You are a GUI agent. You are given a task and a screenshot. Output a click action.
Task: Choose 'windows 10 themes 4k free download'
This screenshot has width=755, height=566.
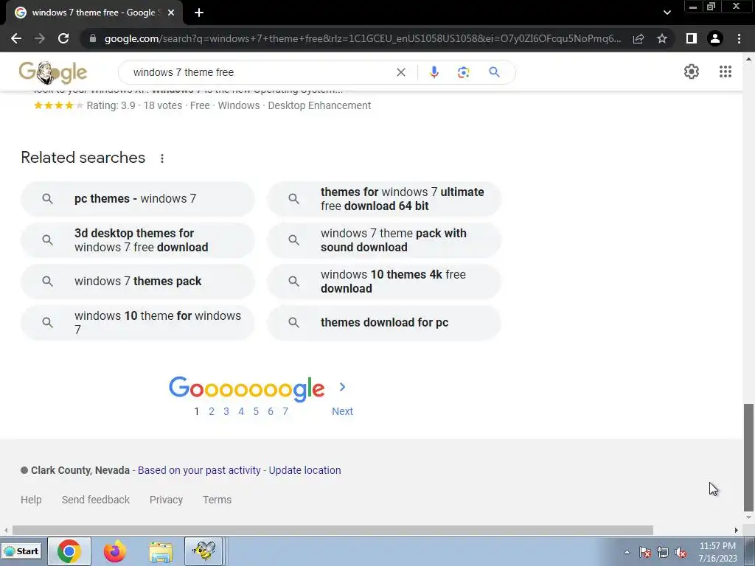pyautogui.click(x=384, y=281)
